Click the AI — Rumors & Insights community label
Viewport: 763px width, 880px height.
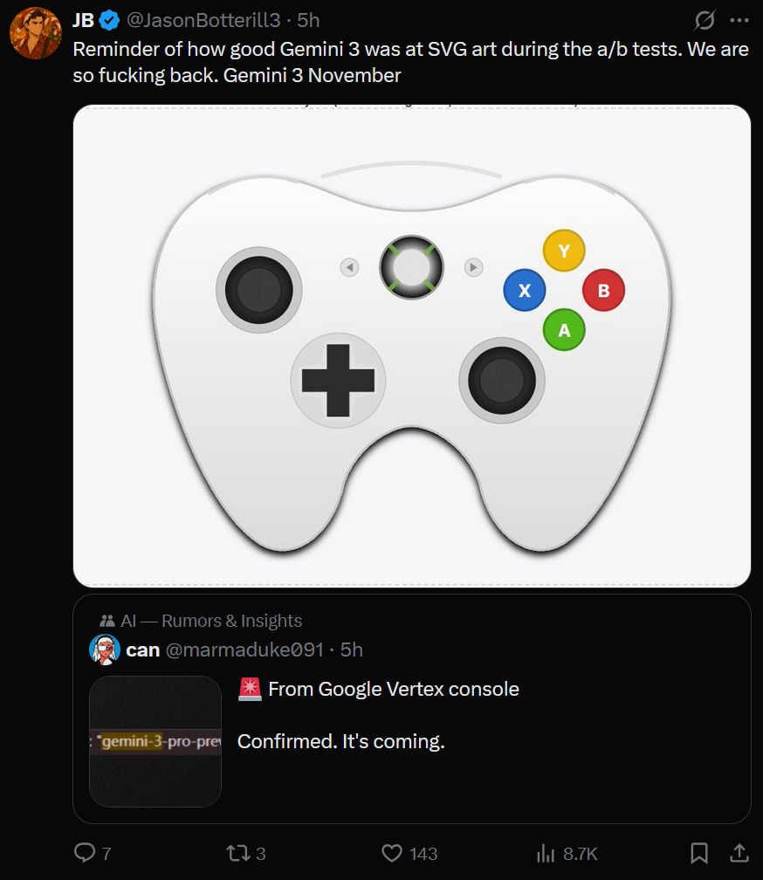click(201, 621)
